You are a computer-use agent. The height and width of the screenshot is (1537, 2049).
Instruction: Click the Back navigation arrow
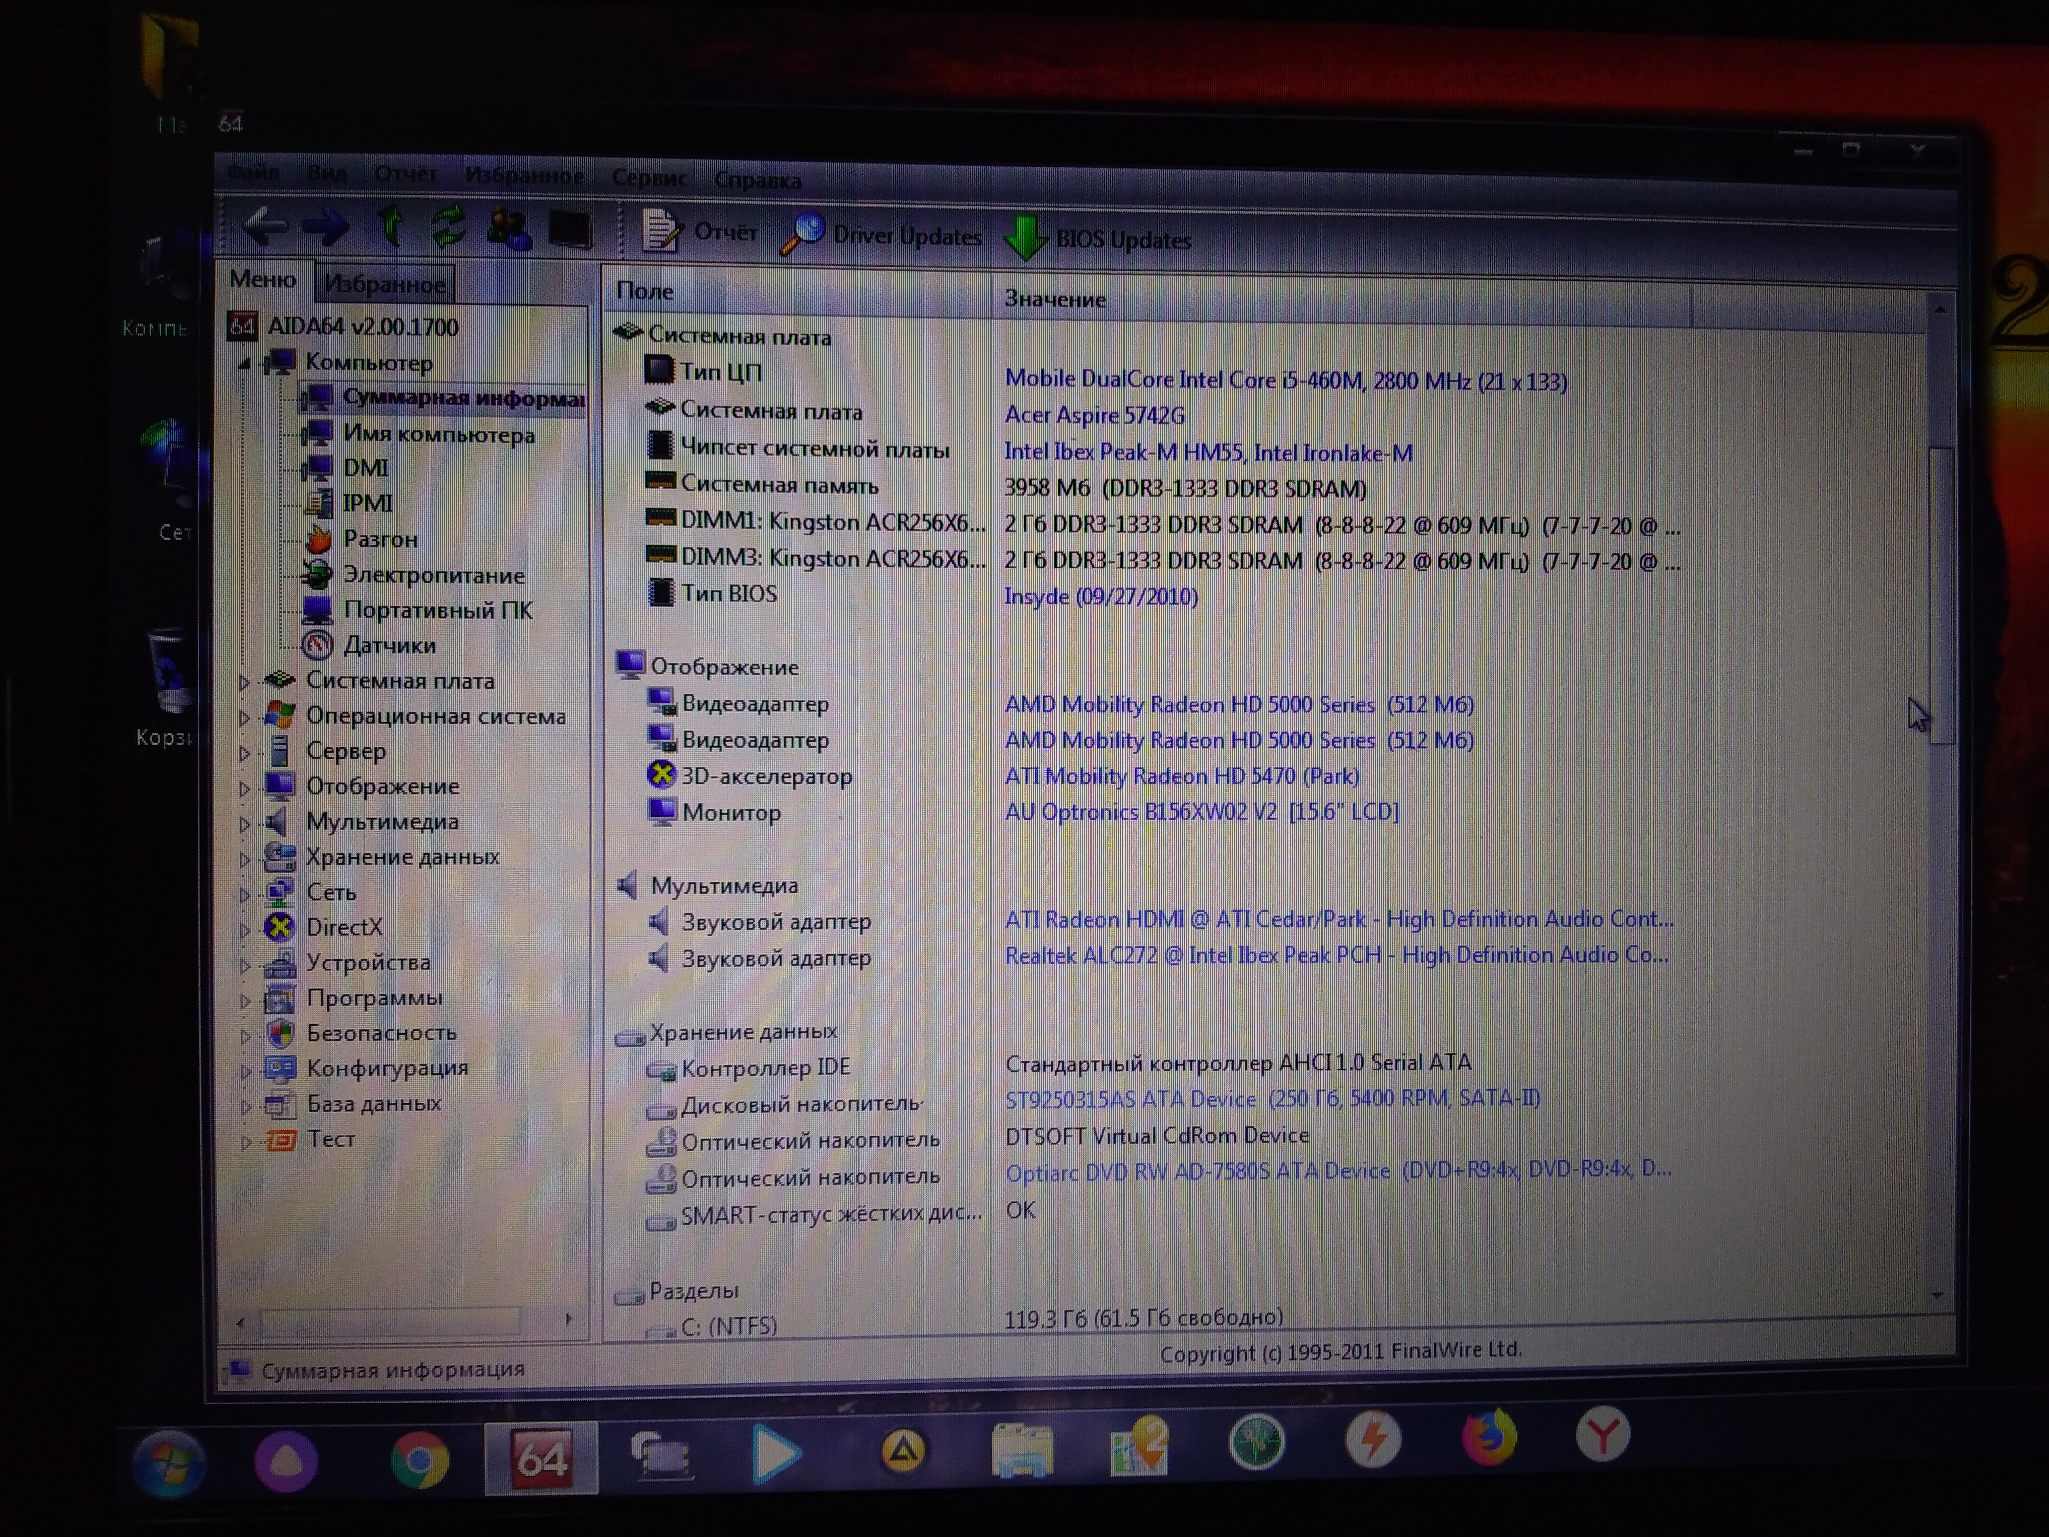pos(265,225)
